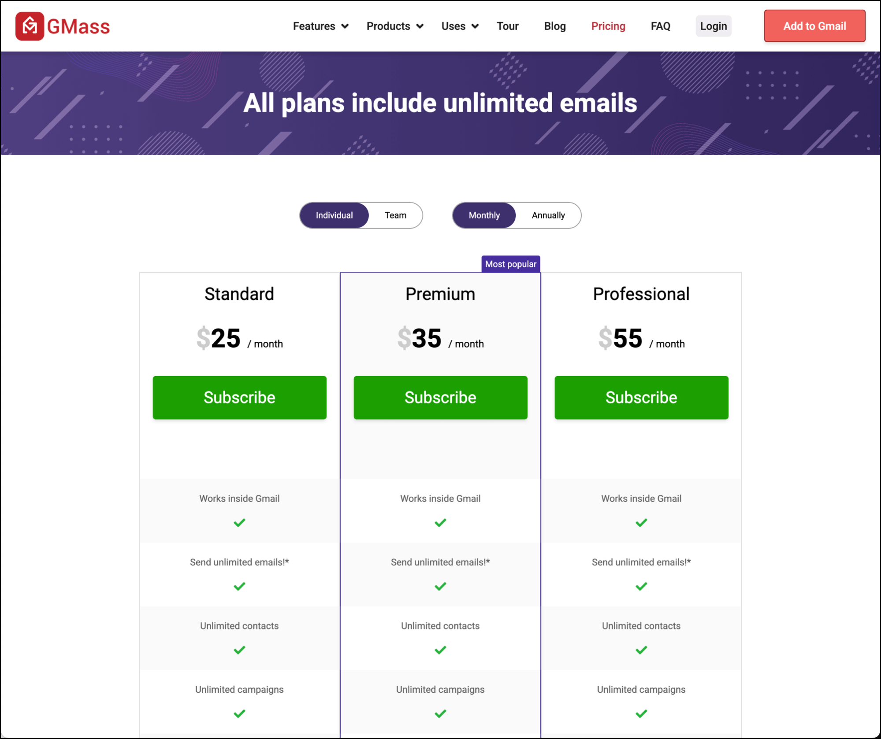Click the GMass envelope logo icon
The image size is (881, 739).
[x=30, y=26]
